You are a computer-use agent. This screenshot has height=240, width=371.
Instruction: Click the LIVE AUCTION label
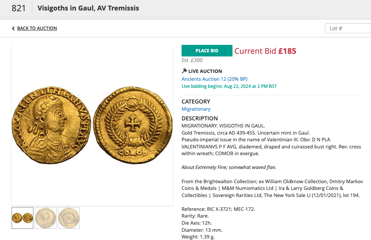tap(205, 71)
